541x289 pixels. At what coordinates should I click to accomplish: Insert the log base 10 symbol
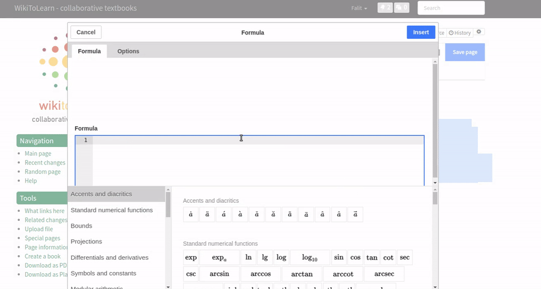coord(309,257)
